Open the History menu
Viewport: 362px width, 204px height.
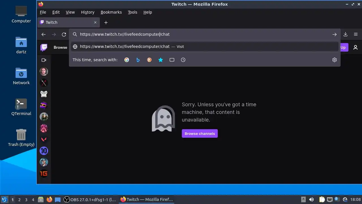pyautogui.click(x=88, y=12)
